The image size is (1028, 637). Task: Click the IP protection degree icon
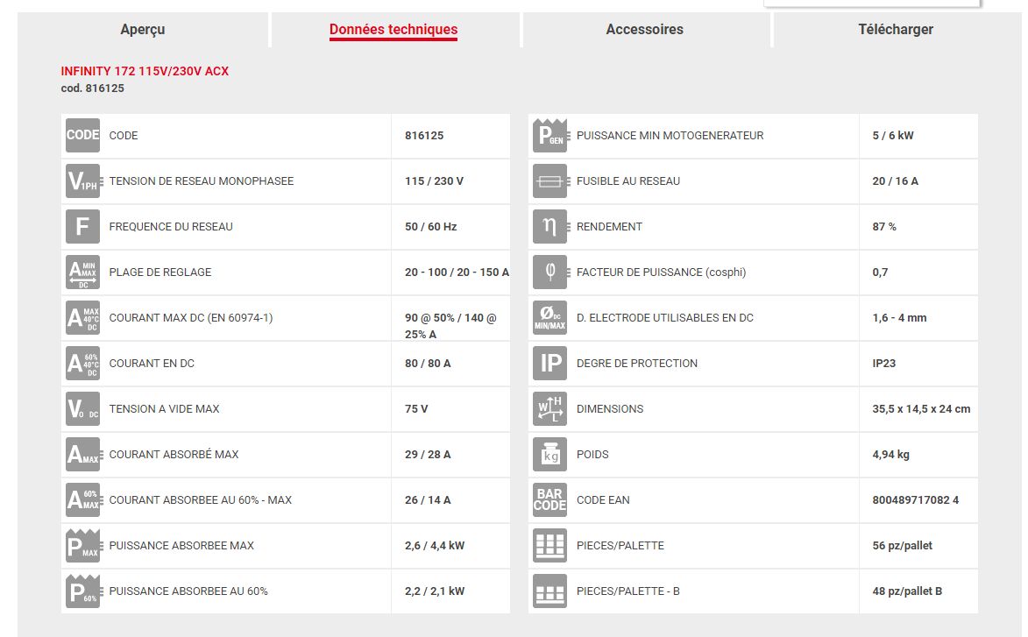pyautogui.click(x=550, y=364)
